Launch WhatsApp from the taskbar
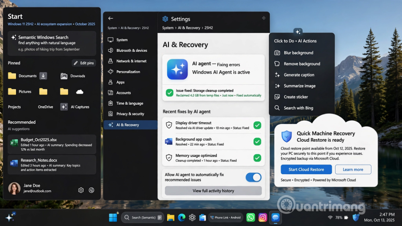Image resolution: width=402 pixels, height=226 pixels. [x=250, y=218]
